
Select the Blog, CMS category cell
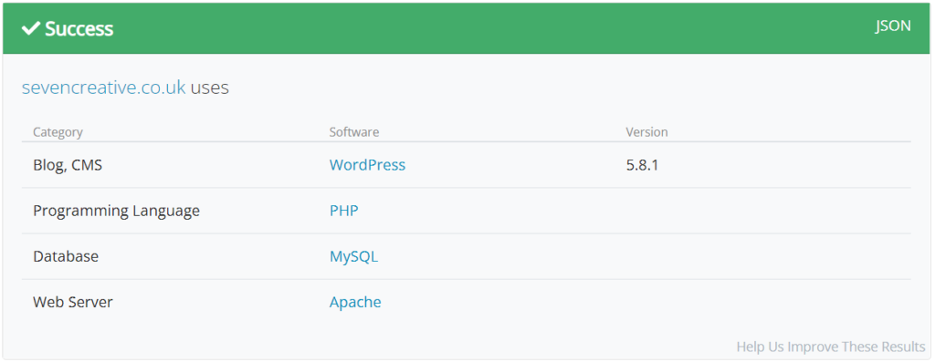coord(68,165)
